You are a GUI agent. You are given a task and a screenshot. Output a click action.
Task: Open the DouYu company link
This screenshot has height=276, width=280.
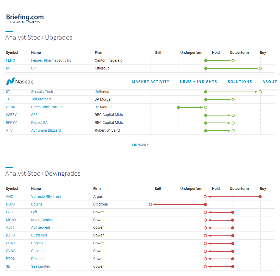click(x=36, y=204)
